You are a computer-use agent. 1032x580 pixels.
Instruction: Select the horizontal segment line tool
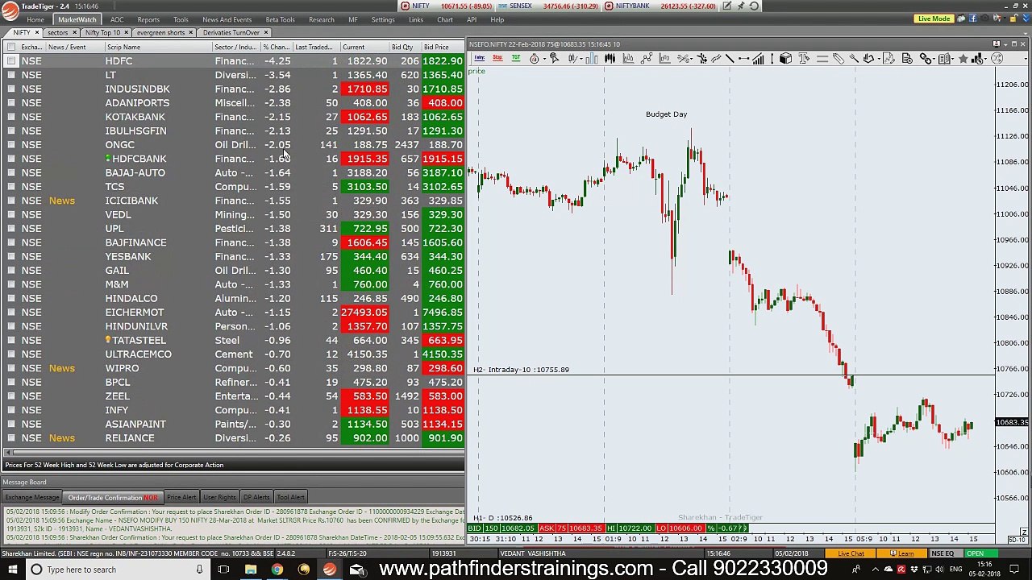click(744, 58)
